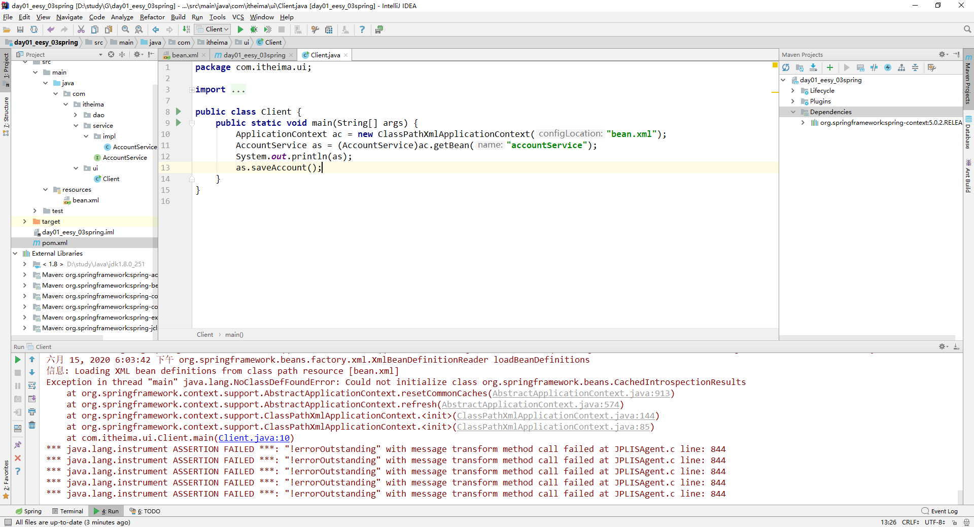Open the Project Structure toolbar icon
974x527 pixels.
[x=329, y=29]
